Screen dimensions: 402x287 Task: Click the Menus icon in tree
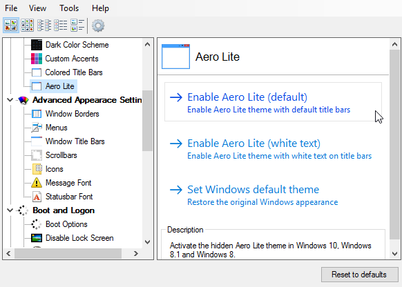37,128
